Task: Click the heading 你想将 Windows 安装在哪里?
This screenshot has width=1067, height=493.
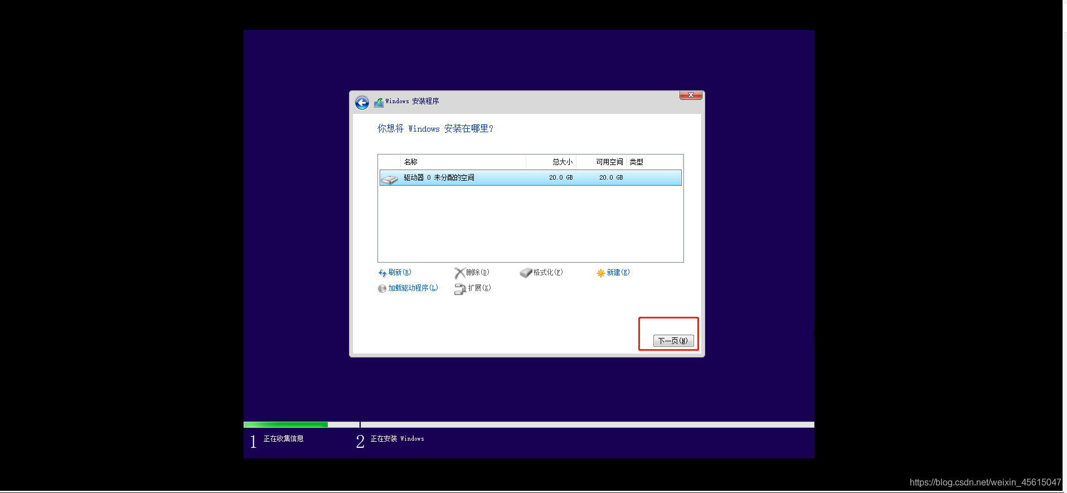Action: point(435,129)
